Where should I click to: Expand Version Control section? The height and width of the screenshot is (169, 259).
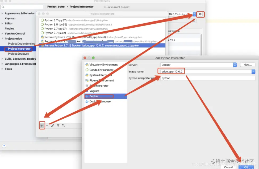coord(2,33)
